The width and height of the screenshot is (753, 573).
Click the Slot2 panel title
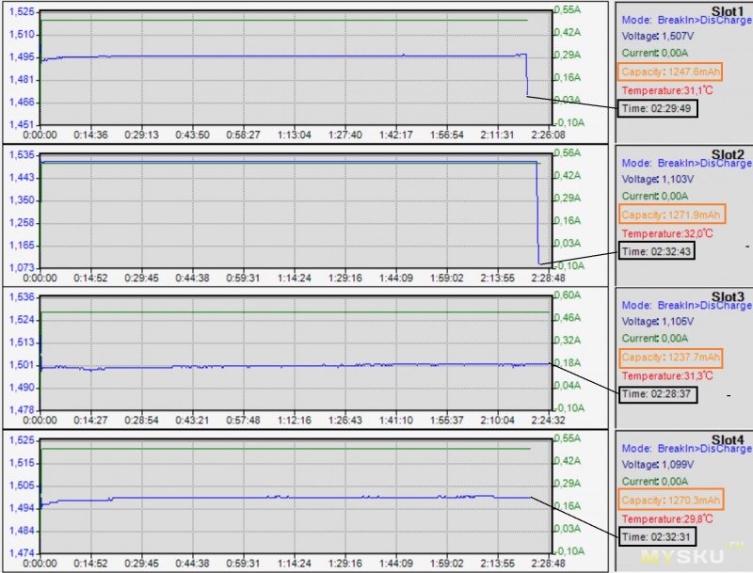[727, 153]
